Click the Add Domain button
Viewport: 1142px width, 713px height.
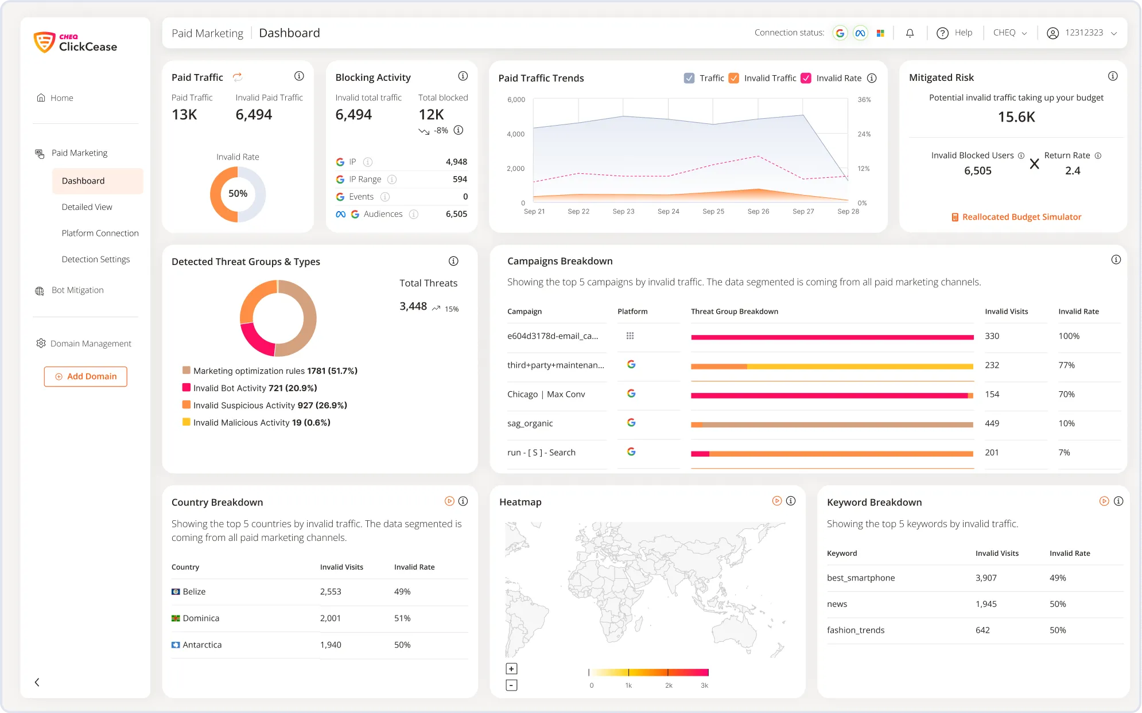[x=86, y=376]
